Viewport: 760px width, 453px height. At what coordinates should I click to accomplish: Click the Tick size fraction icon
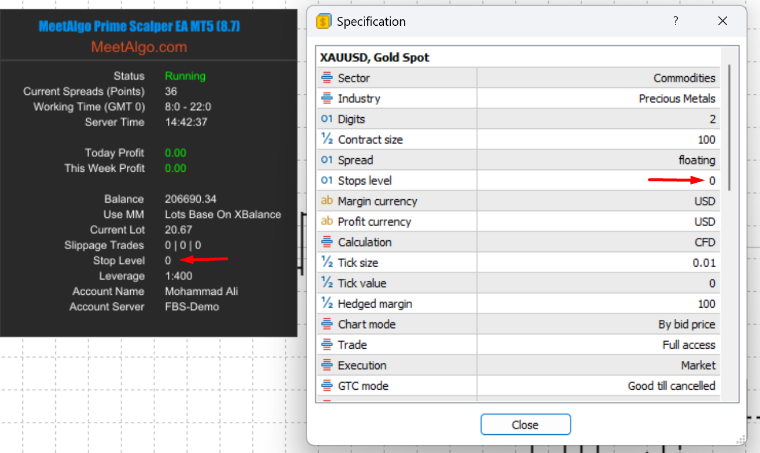pyautogui.click(x=327, y=263)
